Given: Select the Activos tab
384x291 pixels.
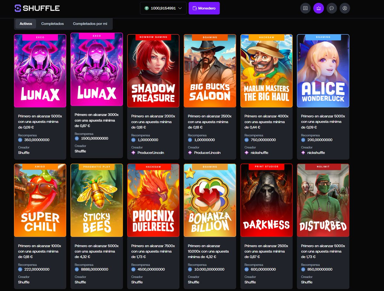Looking at the screenshot, I should tap(26, 24).
